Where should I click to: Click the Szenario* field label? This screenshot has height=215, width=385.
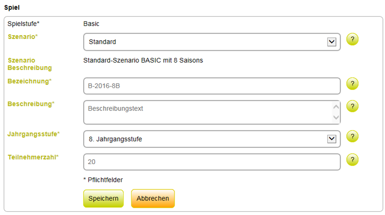point(22,37)
